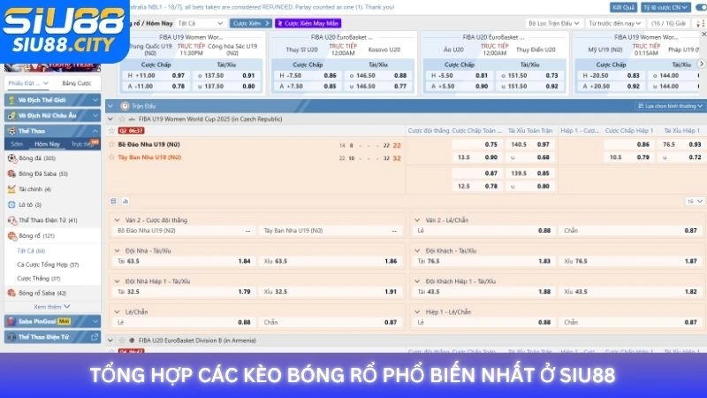707x398 pixels.
Task: Open the Lựa chọn bình thường dropdown
Action: [670, 106]
